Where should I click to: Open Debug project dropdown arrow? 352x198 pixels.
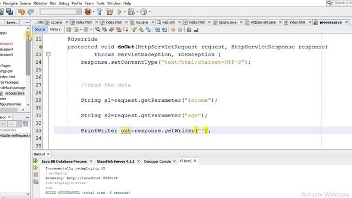click(x=137, y=12)
